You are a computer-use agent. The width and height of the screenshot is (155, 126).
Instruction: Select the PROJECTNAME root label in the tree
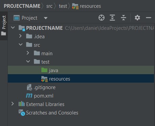[44, 28]
